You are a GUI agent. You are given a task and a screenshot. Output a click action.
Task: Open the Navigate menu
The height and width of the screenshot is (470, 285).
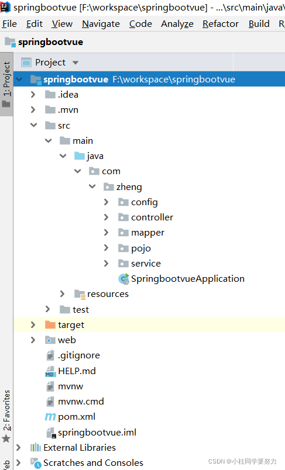101,24
